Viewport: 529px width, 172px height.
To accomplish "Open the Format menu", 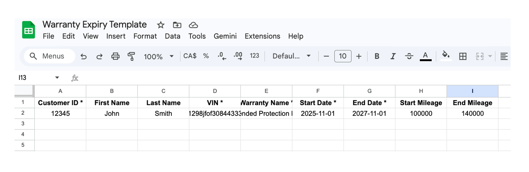I will pos(145,36).
